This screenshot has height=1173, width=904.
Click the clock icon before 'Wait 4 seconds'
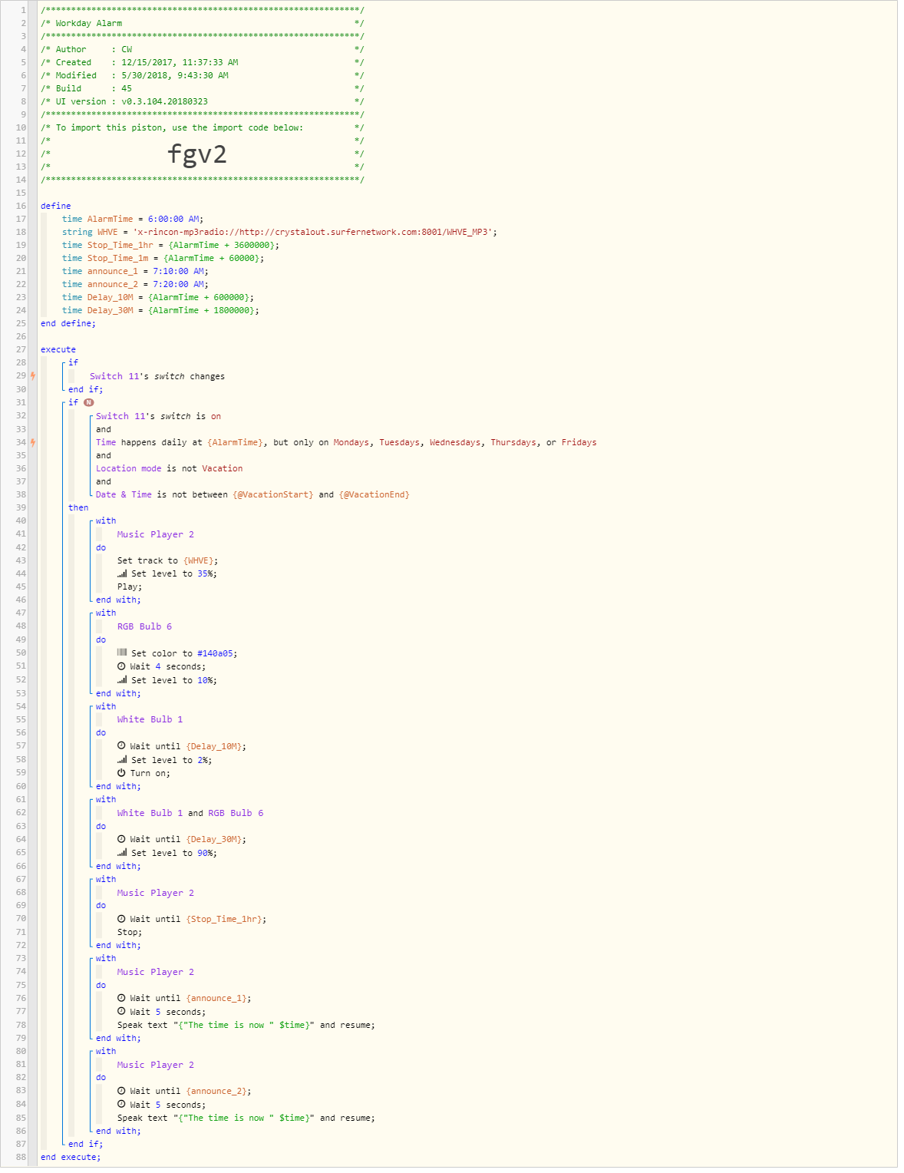[x=121, y=666]
